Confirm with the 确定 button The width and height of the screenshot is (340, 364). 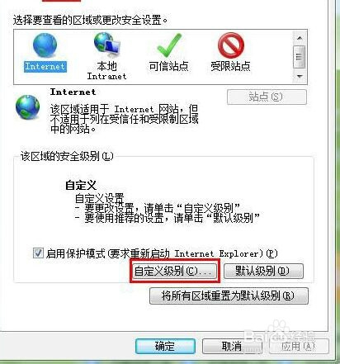[165, 346]
